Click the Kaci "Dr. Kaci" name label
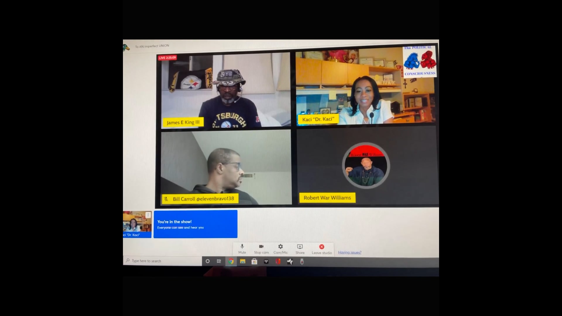Screen dimensions: 562x316 [x=318, y=119]
